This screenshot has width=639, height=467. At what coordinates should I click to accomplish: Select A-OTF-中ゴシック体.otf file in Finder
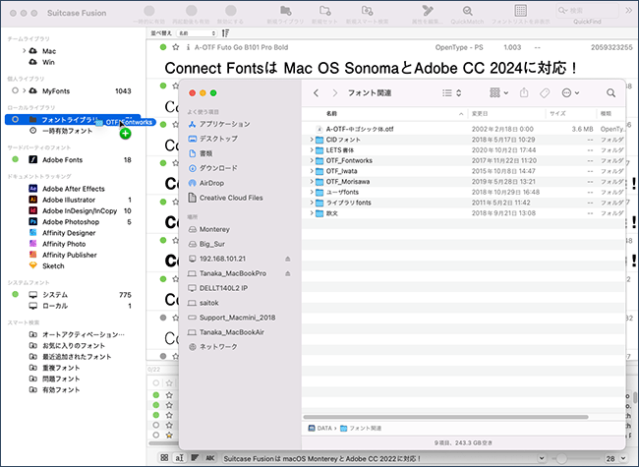tap(360, 129)
